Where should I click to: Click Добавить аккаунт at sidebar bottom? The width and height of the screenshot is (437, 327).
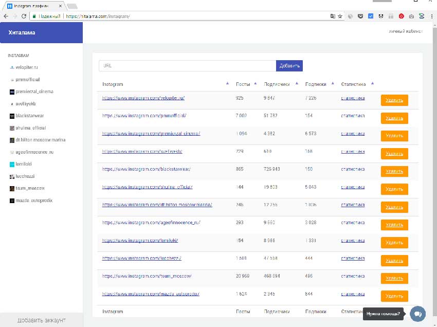coord(41,320)
